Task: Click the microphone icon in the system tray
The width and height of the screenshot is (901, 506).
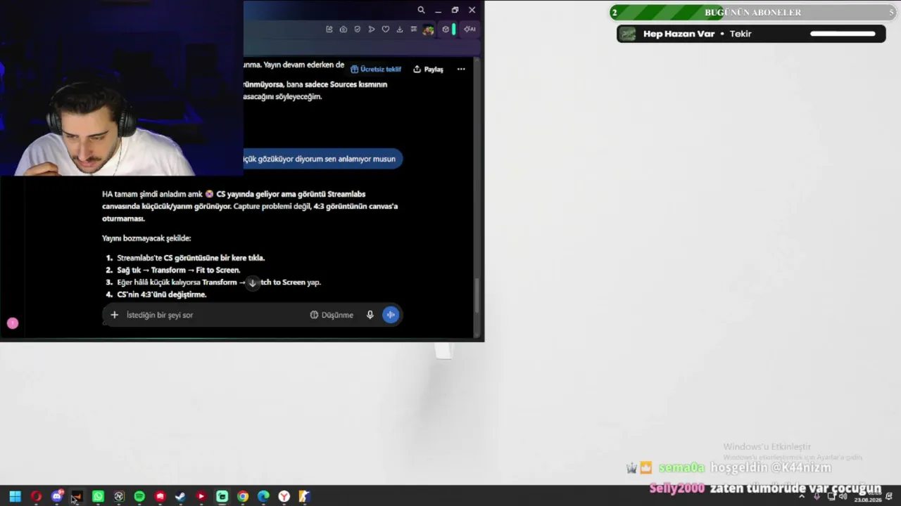Action: click(817, 496)
